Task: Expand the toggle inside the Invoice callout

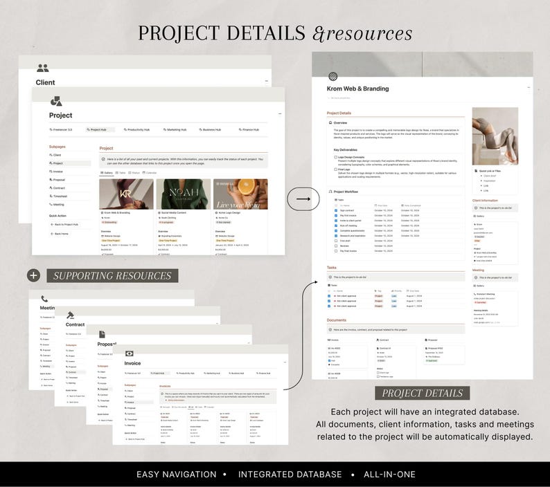Action: coord(166,400)
